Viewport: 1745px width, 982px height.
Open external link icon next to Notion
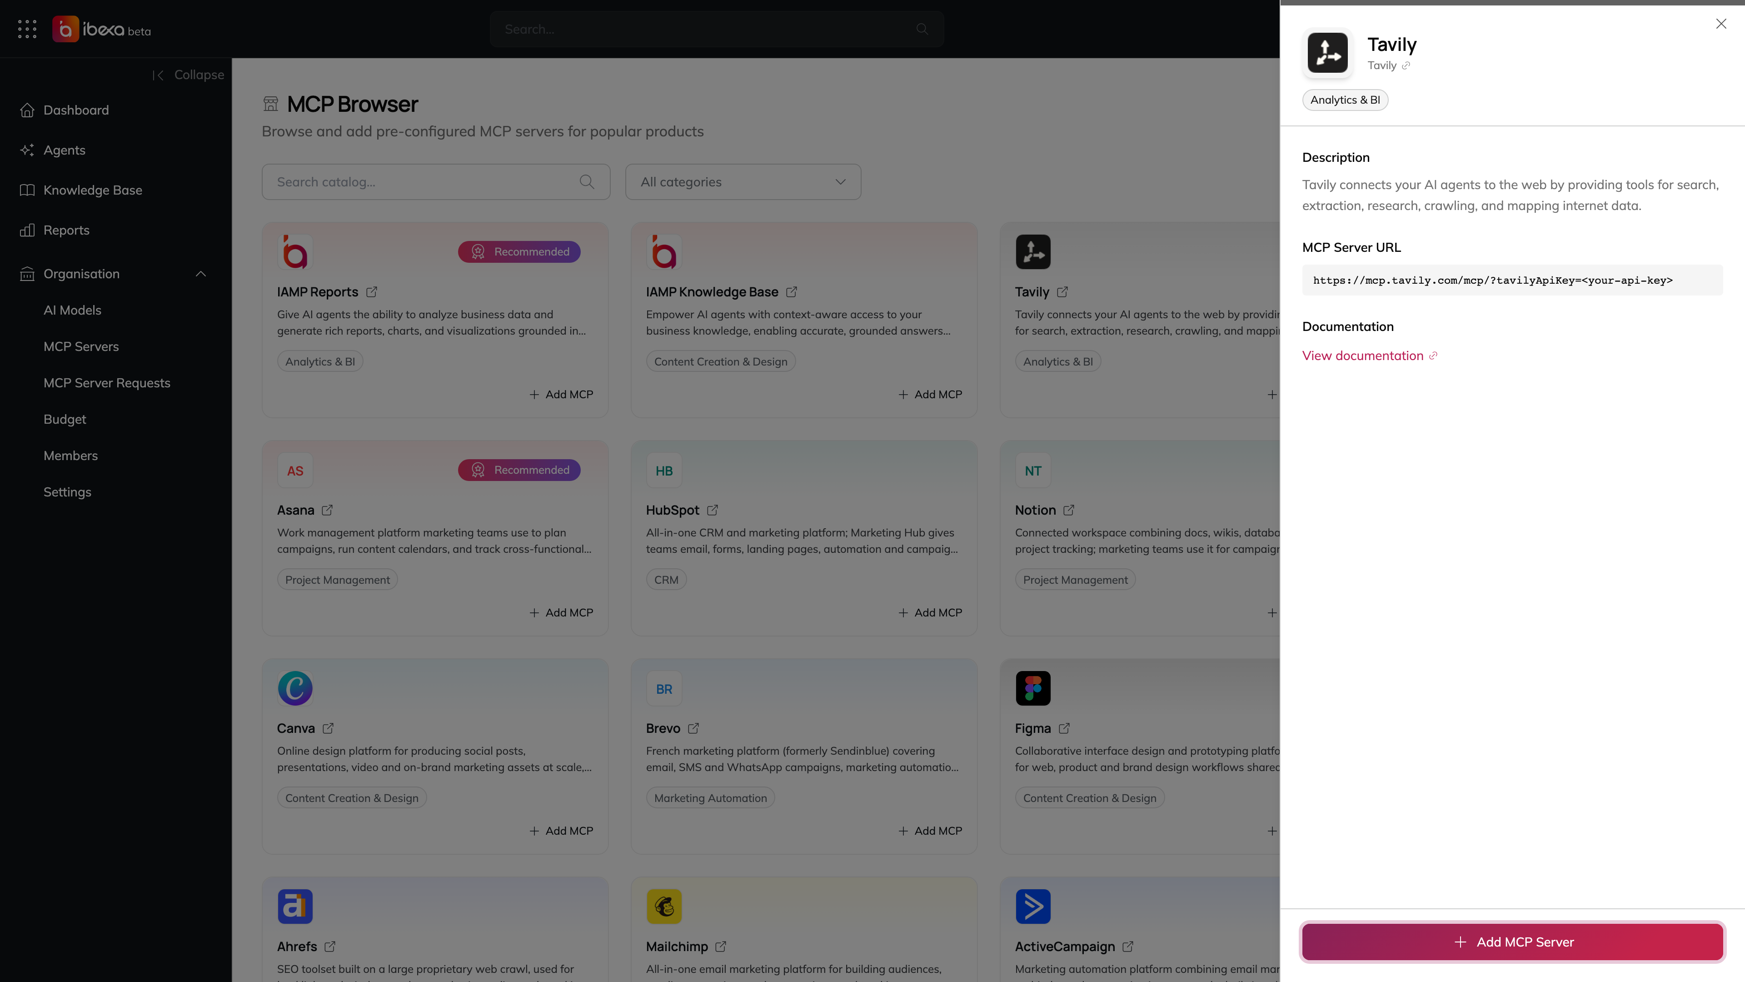click(1069, 510)
